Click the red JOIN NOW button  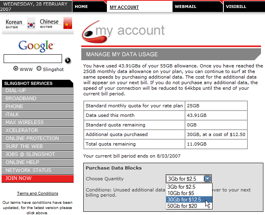[x=38, y=178]
